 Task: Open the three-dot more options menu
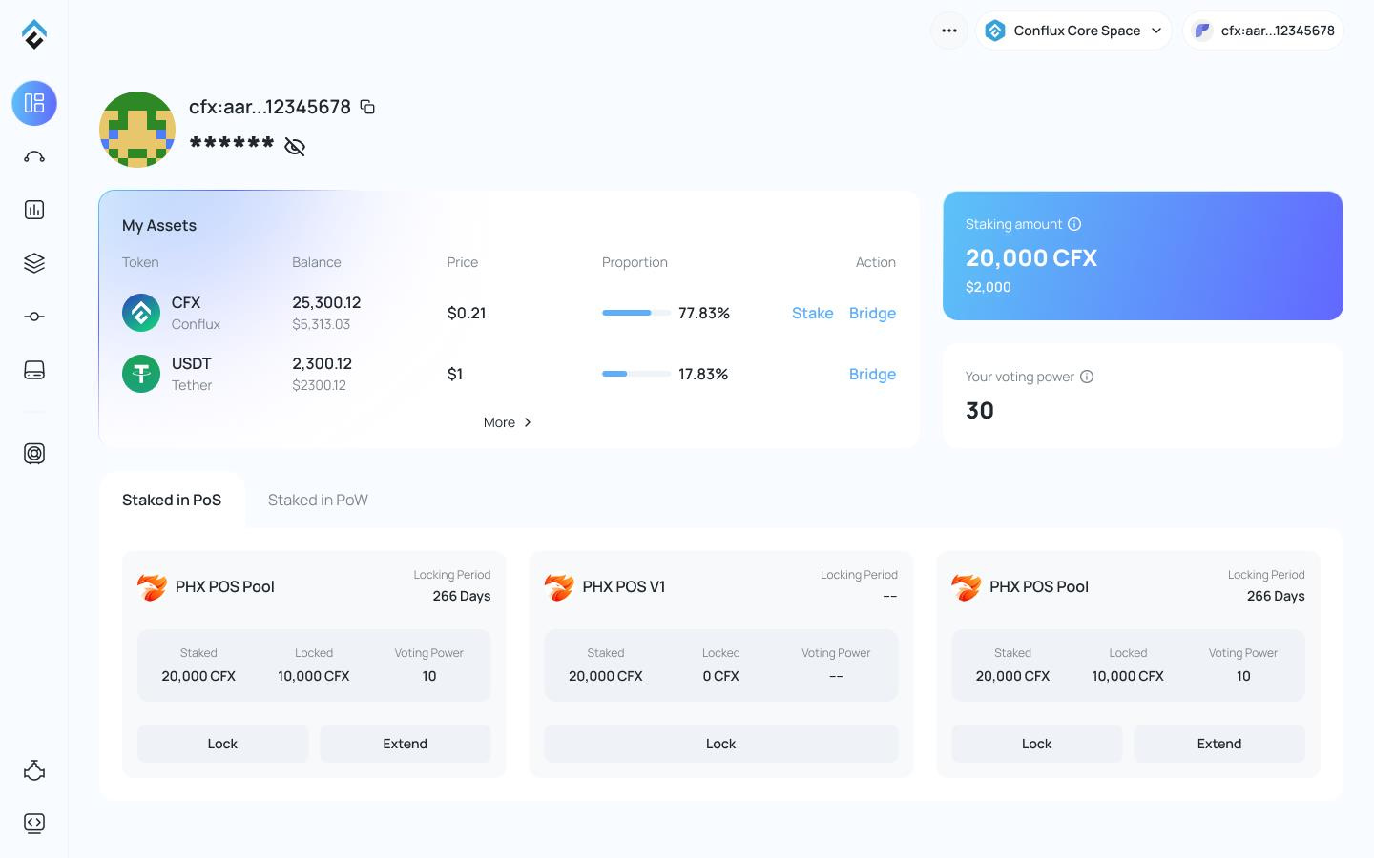coord(949,31)
